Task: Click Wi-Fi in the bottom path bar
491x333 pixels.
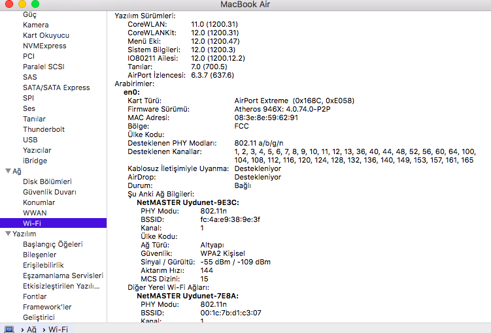Action: coord(58,329)
